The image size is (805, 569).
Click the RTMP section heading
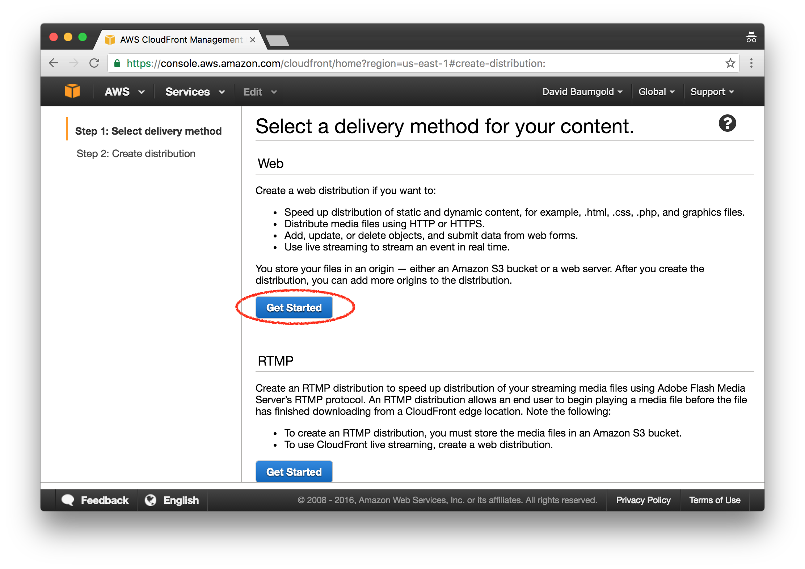pos(275,361)
